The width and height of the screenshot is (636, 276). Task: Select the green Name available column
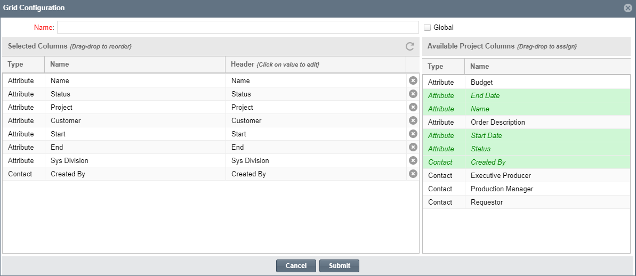(x=527, y=109)
